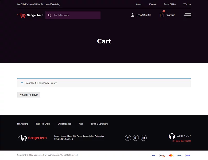
Task: Focus the Search Keywords input field
Action: tap(75, 15)
